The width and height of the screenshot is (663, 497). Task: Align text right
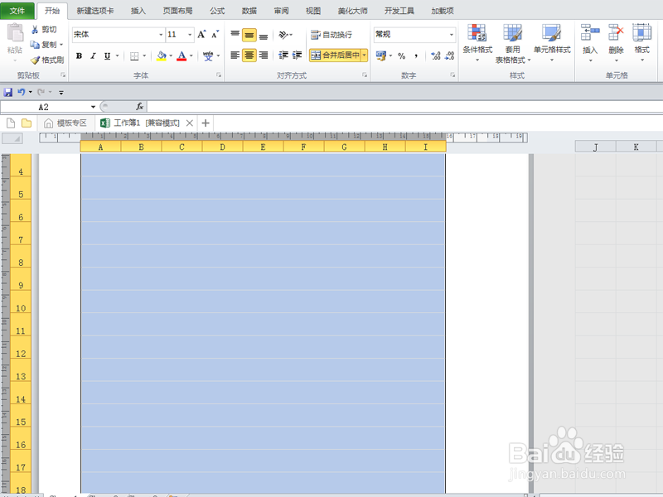pos(264,55)
